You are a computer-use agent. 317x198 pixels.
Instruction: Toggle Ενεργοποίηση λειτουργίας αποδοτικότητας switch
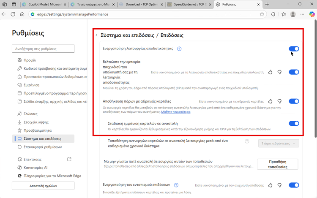[x=294, y=49]
